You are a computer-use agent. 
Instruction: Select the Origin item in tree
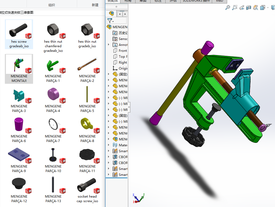pyautogui.click(x=120, y=68)
